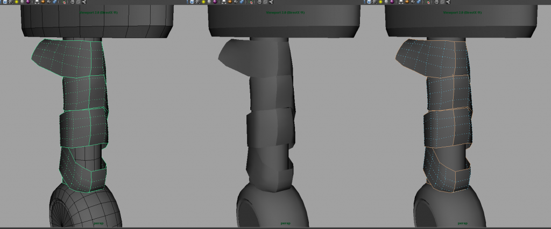Click gray sphere shadows icon, left panel
The width and height of the screenshot is (551, 229).
22,2
